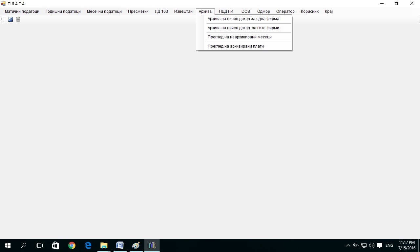Open the Paint app from the taskbar

(x=136, y=245)
